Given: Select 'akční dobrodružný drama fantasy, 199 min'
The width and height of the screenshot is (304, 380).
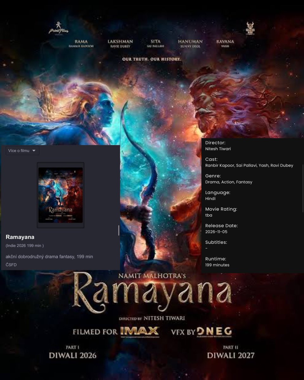Looking at the screenshot, I should (49, 256).
